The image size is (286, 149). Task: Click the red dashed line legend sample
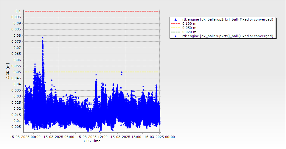click(x=175, y=24)
